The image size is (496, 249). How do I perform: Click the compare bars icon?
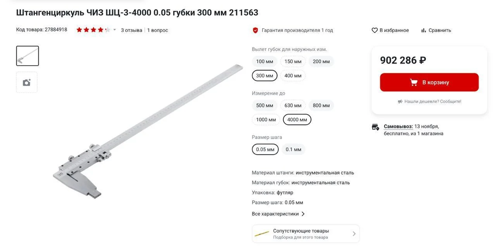click(x=424, y=30)
